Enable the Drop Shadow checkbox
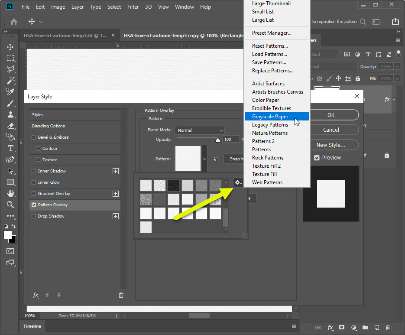Viewport: 405px width, 335px height. click(x=34, y=216)
